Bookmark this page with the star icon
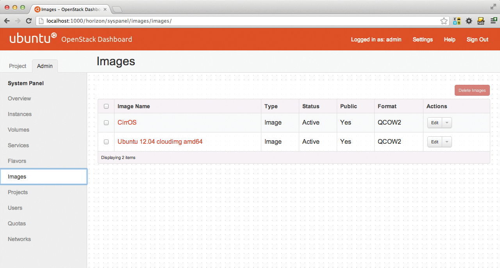The height and width of the screenshot is (268, 500). 444,21
